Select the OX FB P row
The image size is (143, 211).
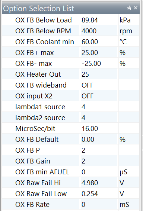click(71, 150)
